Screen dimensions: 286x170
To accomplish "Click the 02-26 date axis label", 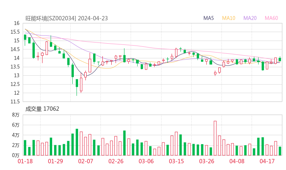I will click(116, 161).
